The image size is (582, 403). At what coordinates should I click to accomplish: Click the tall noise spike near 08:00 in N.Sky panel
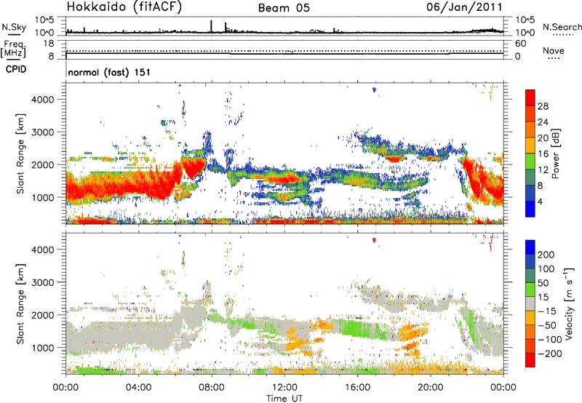[211, 26]
